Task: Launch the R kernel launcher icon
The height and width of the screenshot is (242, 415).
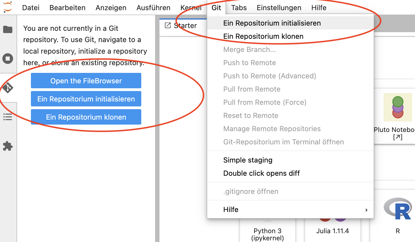Action: (398, 209)
